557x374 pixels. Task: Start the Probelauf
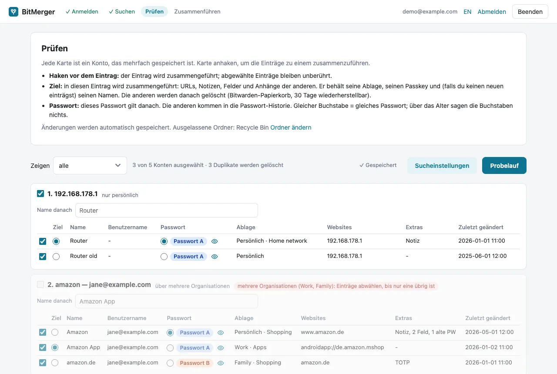click(504, 166)
